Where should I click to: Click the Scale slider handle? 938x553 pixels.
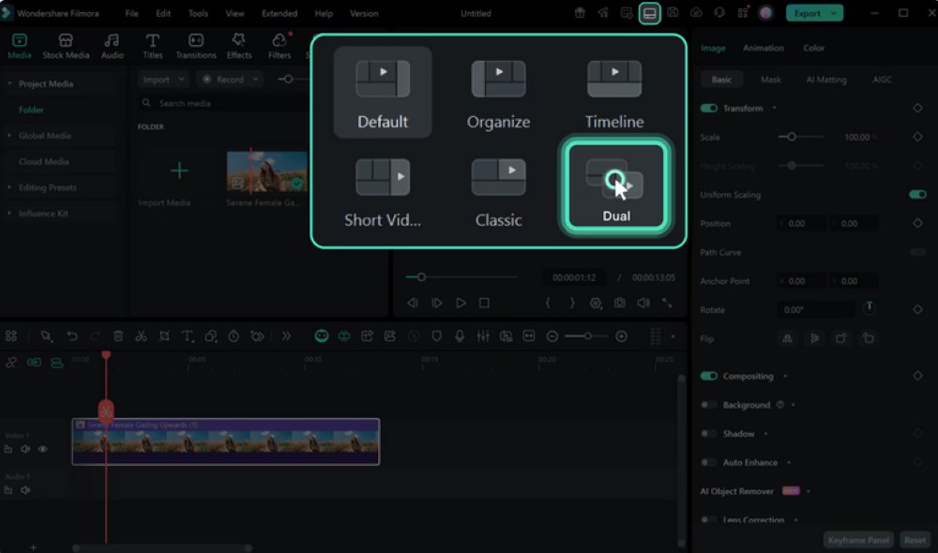pos(792,137)
